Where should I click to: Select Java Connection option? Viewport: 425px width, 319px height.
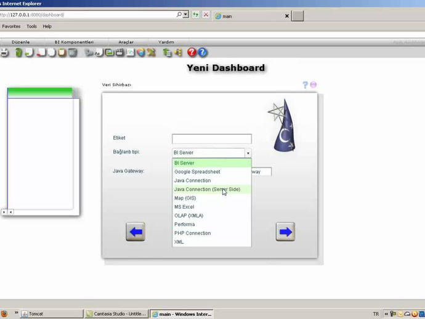pyautogui.click(x=212, y=180)
